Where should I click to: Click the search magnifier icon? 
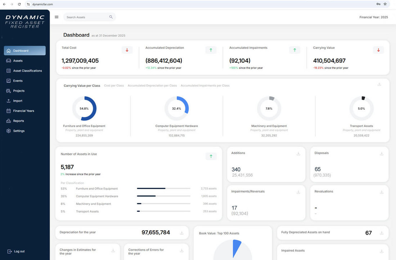click(x=111, y=17)
